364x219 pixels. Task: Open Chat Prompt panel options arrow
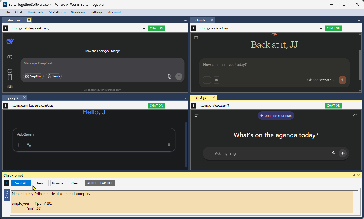pos(349,175)
